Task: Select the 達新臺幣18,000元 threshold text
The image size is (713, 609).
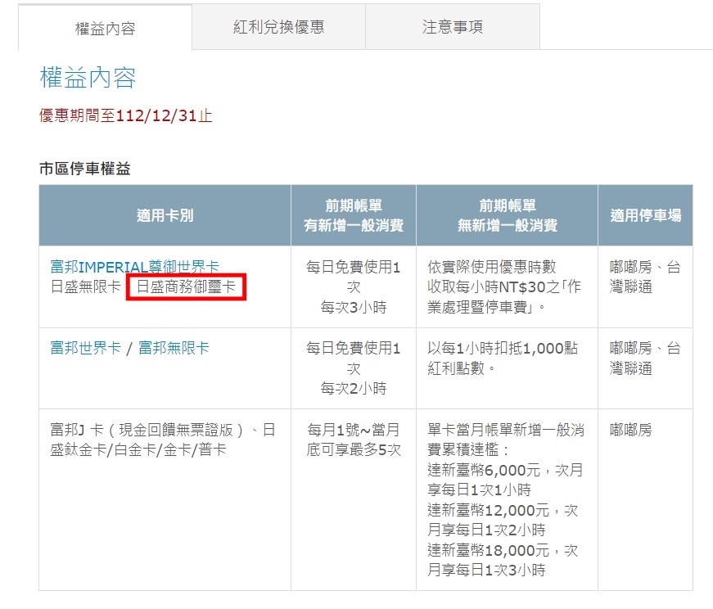Action: pos(489,550)
